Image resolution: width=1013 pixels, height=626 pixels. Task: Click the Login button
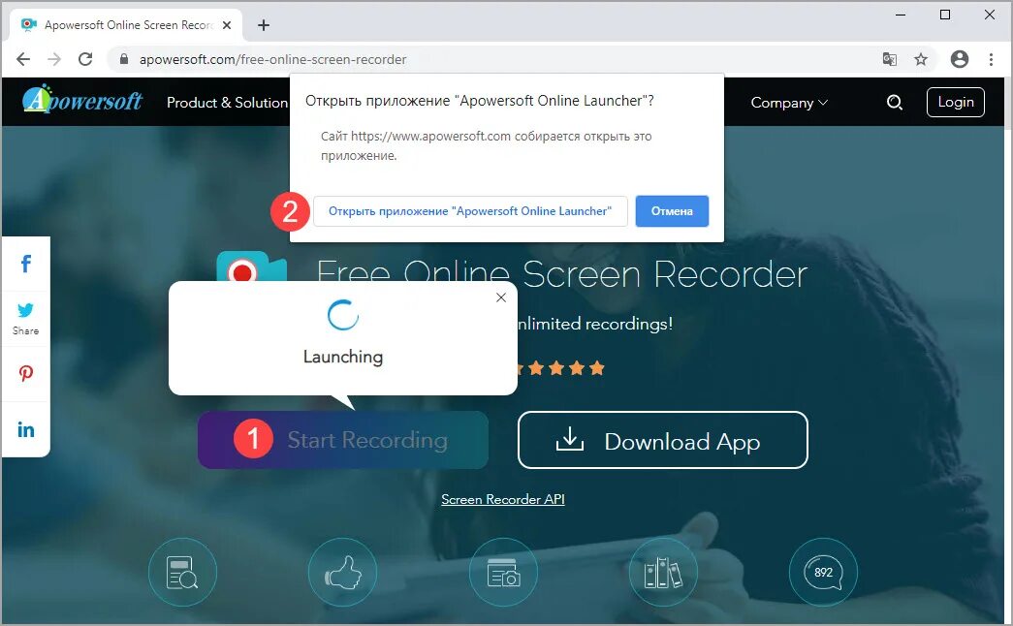click(x=956, y=102)
